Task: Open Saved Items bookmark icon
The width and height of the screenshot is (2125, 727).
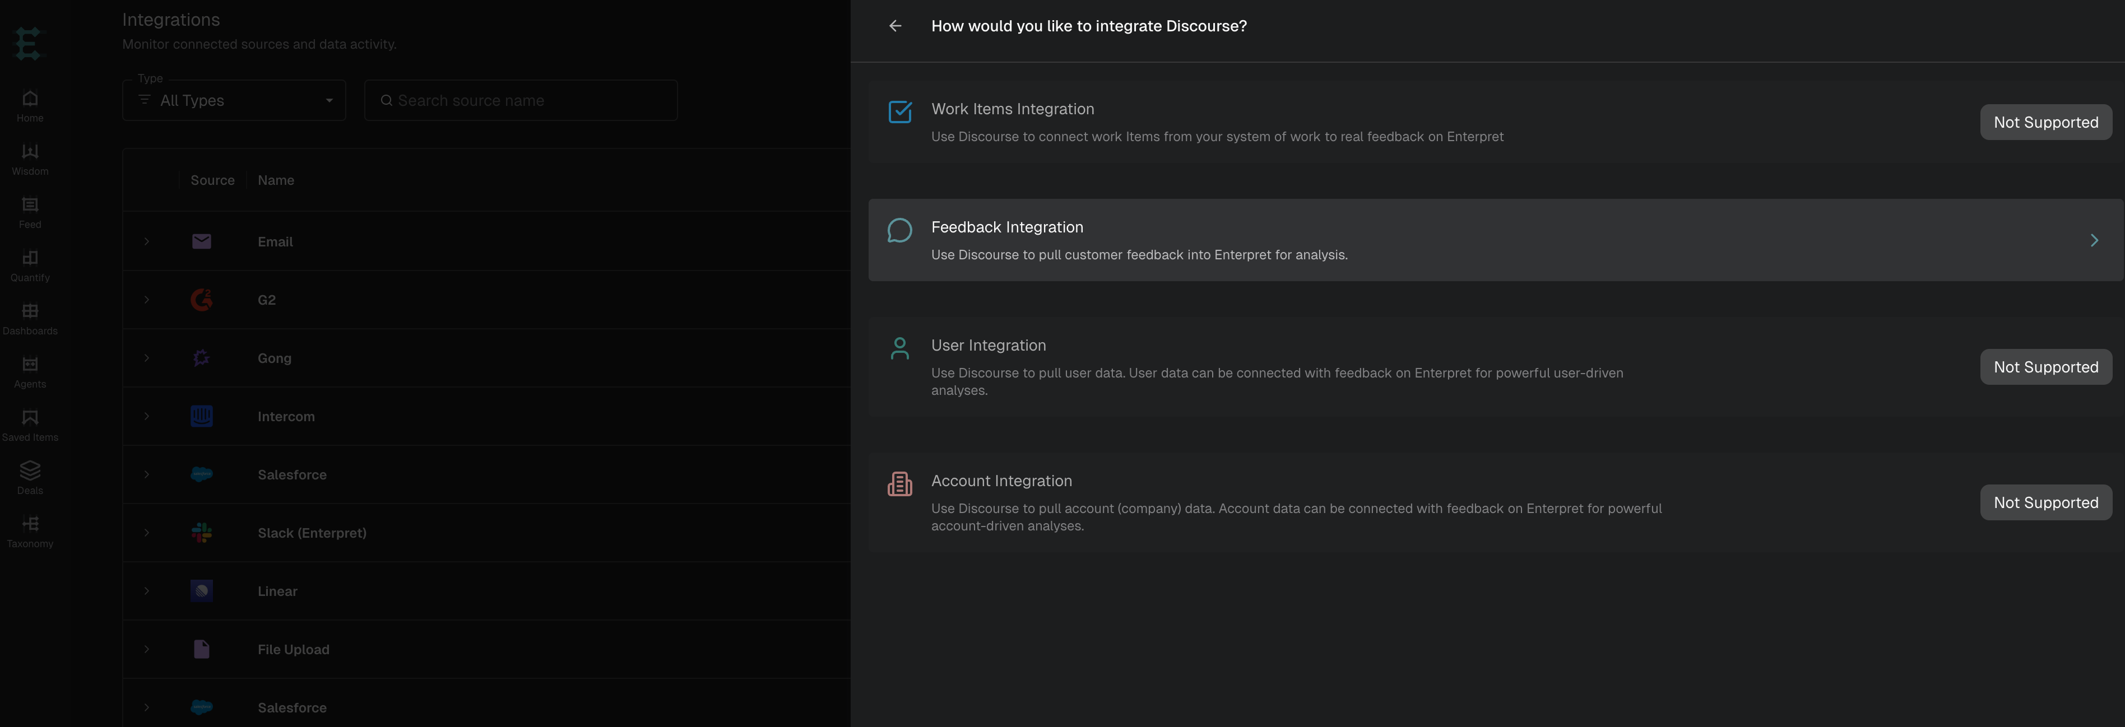Action: 30,418
